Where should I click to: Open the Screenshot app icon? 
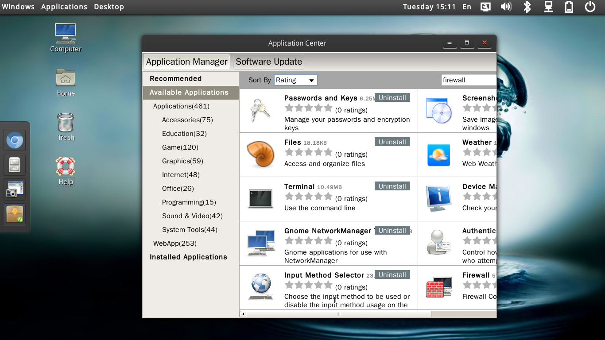pyautogui.click(x=438, y=111)
